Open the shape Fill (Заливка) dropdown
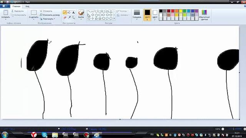 click(123, 15)
